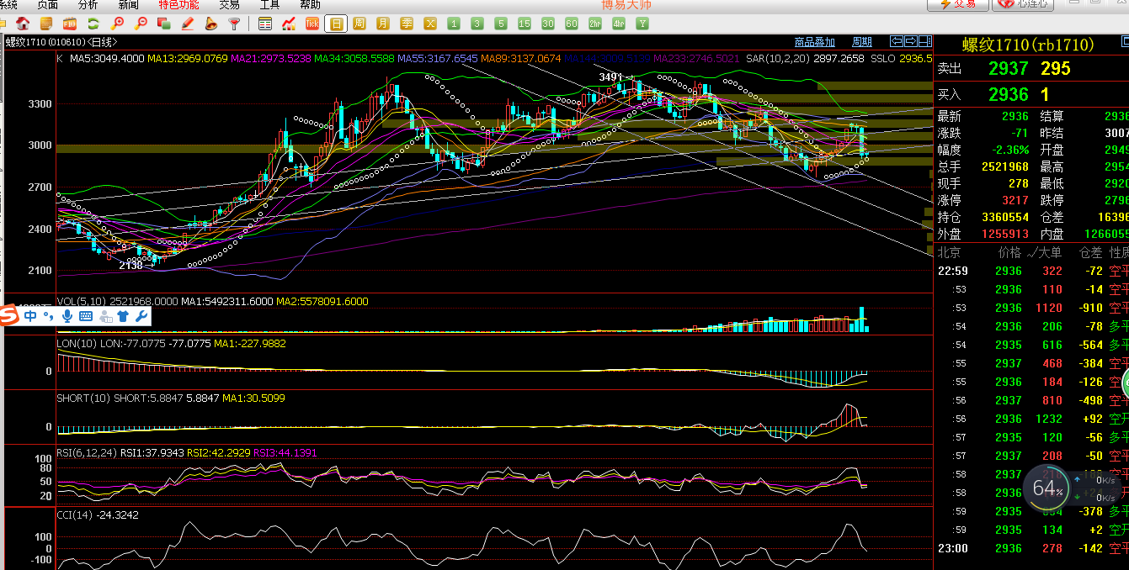1129x570 pixels.
Task: Click the orange F10 info icon
Action: (70, 24)
